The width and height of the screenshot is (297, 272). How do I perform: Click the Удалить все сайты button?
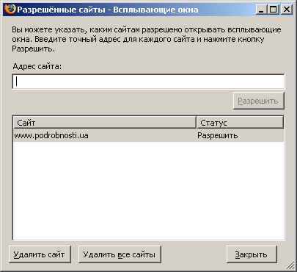coord(120,254)
